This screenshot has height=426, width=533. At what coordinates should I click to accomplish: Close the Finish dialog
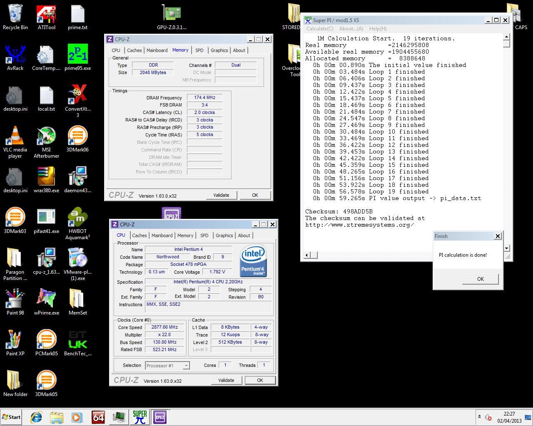tap(497, 236)
